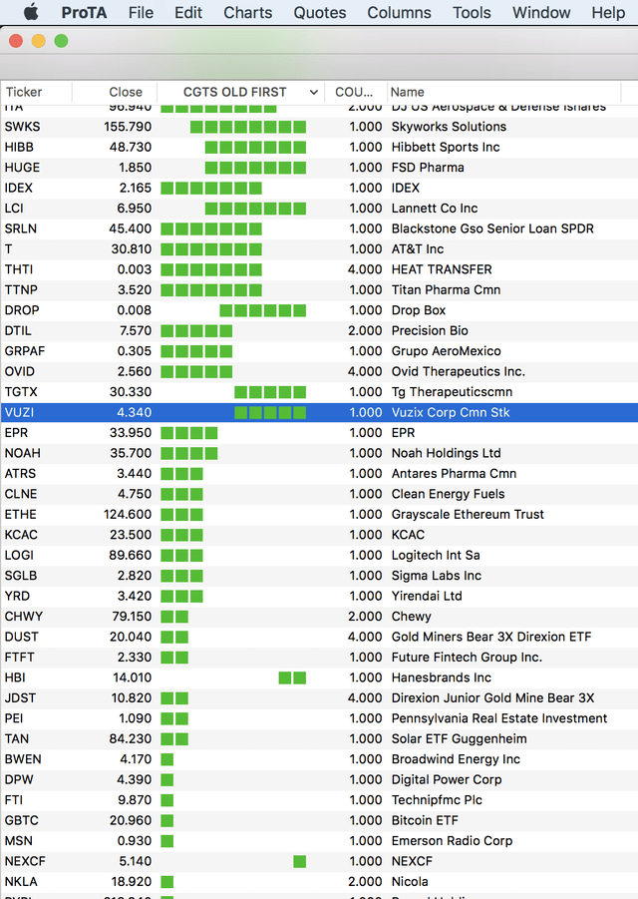Select Gold Miners Bear 3X Direxion ETF

coord(491,637)
